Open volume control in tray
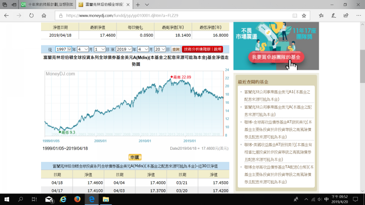The height and width of the screenshot is (205, 365). coord(319,199)
